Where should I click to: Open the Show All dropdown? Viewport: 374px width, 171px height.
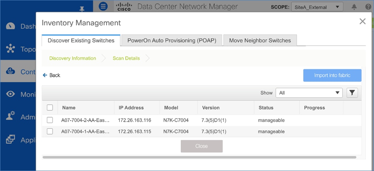pyautogui.click(x=309, y=93)
